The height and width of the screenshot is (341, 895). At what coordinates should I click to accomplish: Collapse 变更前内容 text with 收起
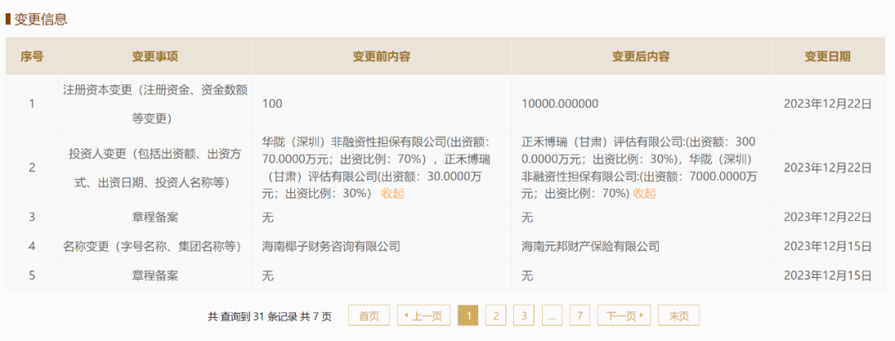(393, 194)
